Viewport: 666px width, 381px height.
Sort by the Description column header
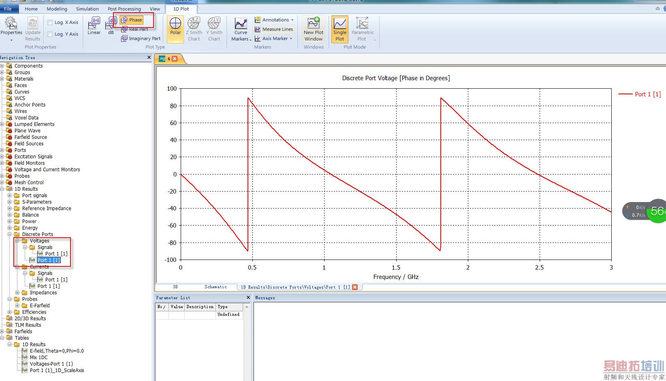coord(200,307)
